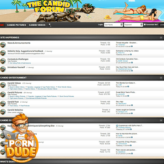This screenshot has width=164, height=164.
Task: Click the thread prefix icon before 'Experiences with GoPro'
Action: click(117, 125)
